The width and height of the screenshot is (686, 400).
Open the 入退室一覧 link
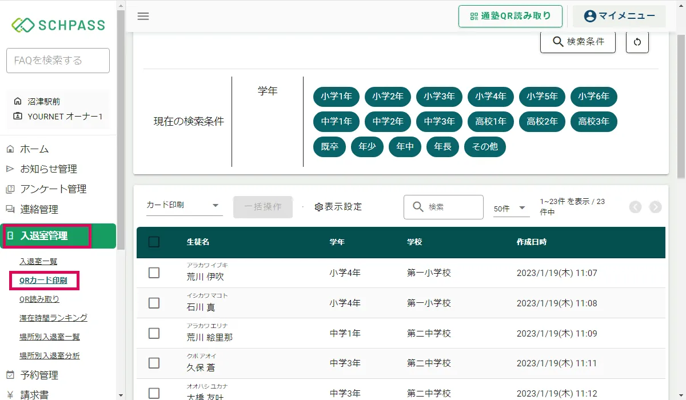38,262
